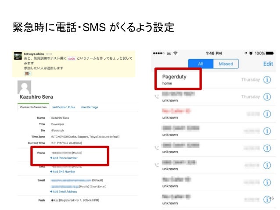Open the Notification Rules tab
Viewport: 280px width, 210px height.
click(64, 107)
